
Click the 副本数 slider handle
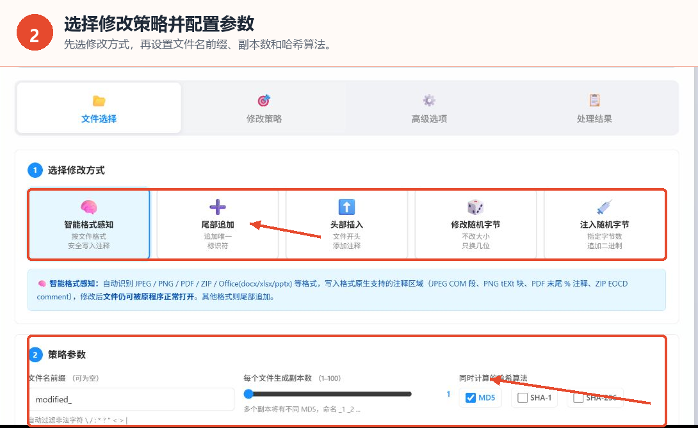pyautogui.click(x=248, y=393)
